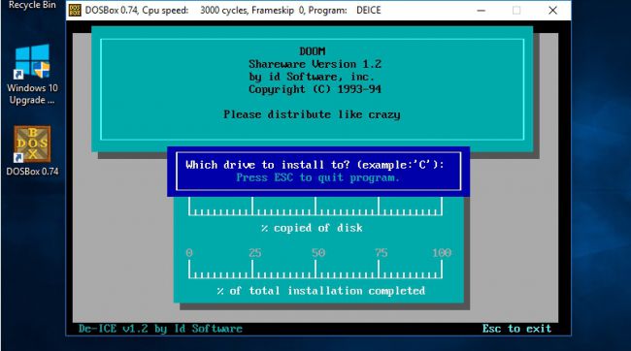Image resolution: width=631 pixels, height=351 pixels.
Task: Click the DOSBox title bar text
Action: coord(233,11)
